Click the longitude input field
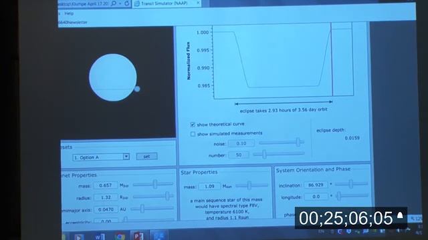Image resolution: width=428 pixels, height=240 pixels. (x=316, y=197)
